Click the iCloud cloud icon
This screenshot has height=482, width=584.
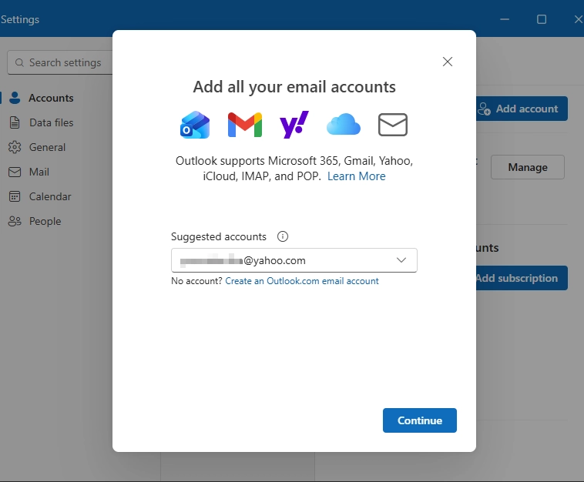click(344, 124)
